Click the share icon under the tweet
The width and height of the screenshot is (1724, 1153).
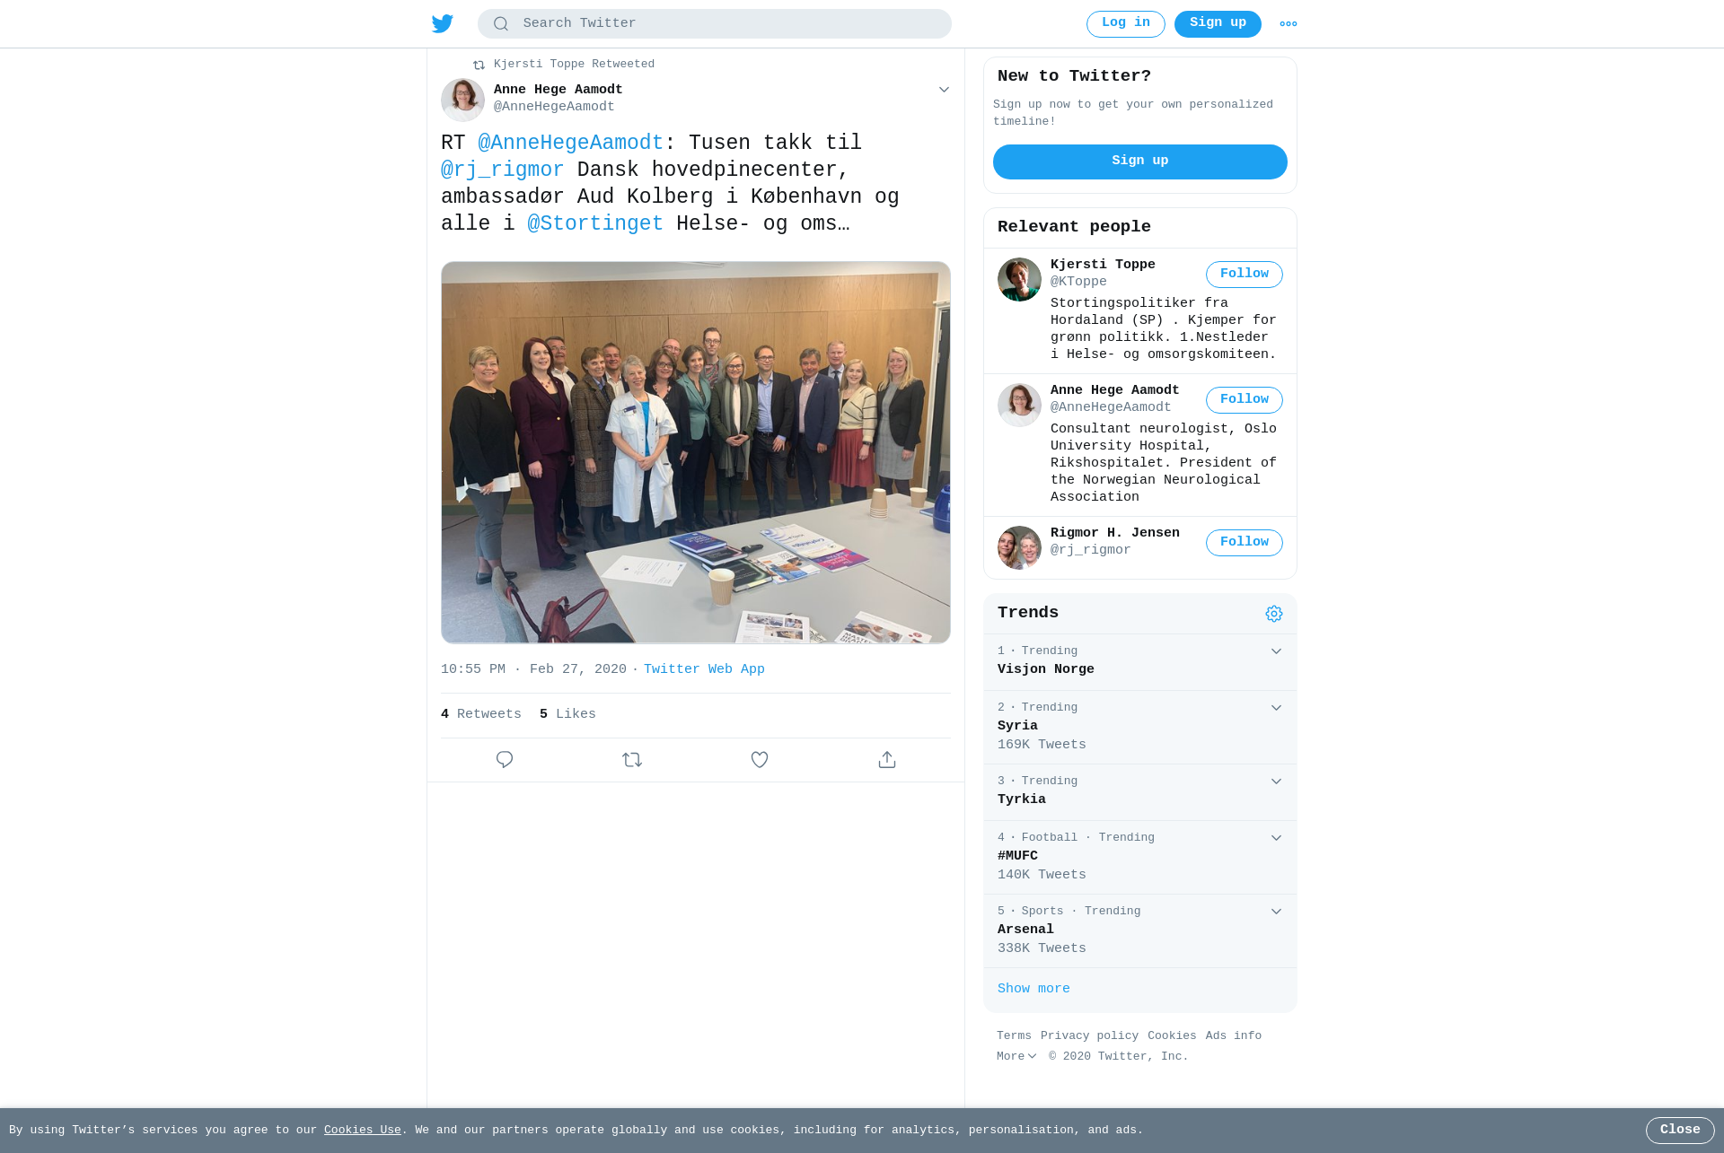pyautogui.click(x=887, y=760)
